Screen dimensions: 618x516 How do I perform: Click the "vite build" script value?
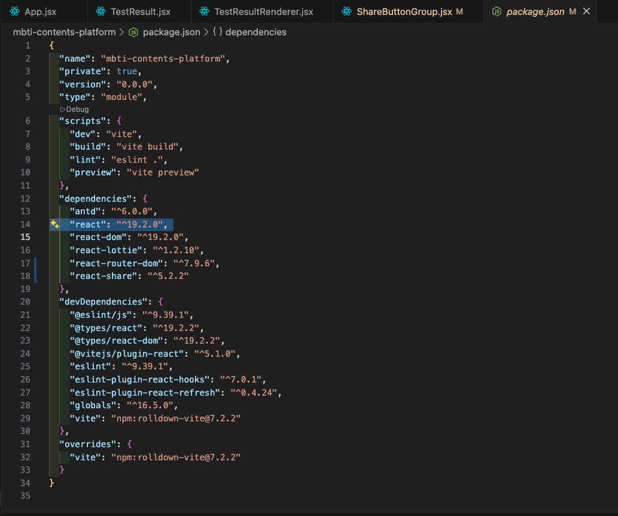tap(147, 147)
